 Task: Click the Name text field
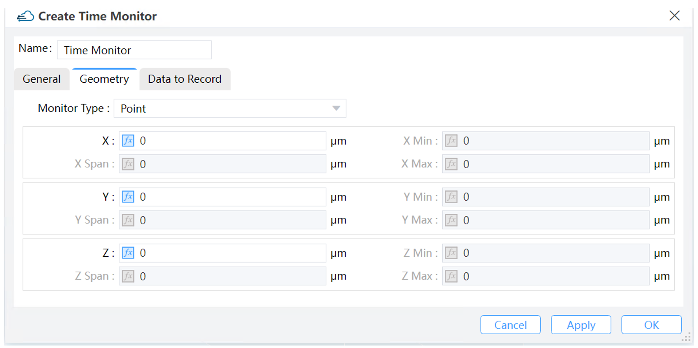(x=134, y=50)
